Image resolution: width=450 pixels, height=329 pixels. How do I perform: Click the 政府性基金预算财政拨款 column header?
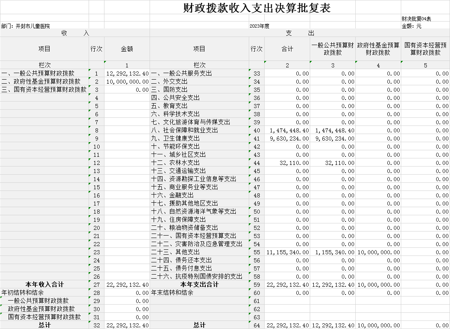coord(378,49)
